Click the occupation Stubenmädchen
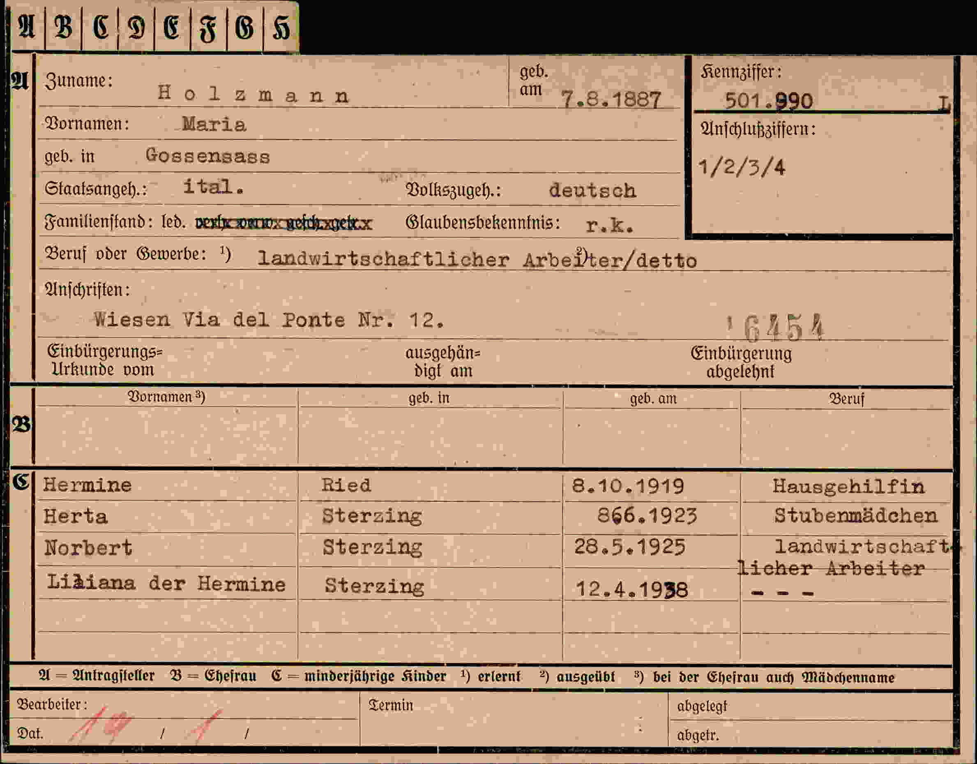Viewport: 977px width, 764px height. tap(856, 516)
